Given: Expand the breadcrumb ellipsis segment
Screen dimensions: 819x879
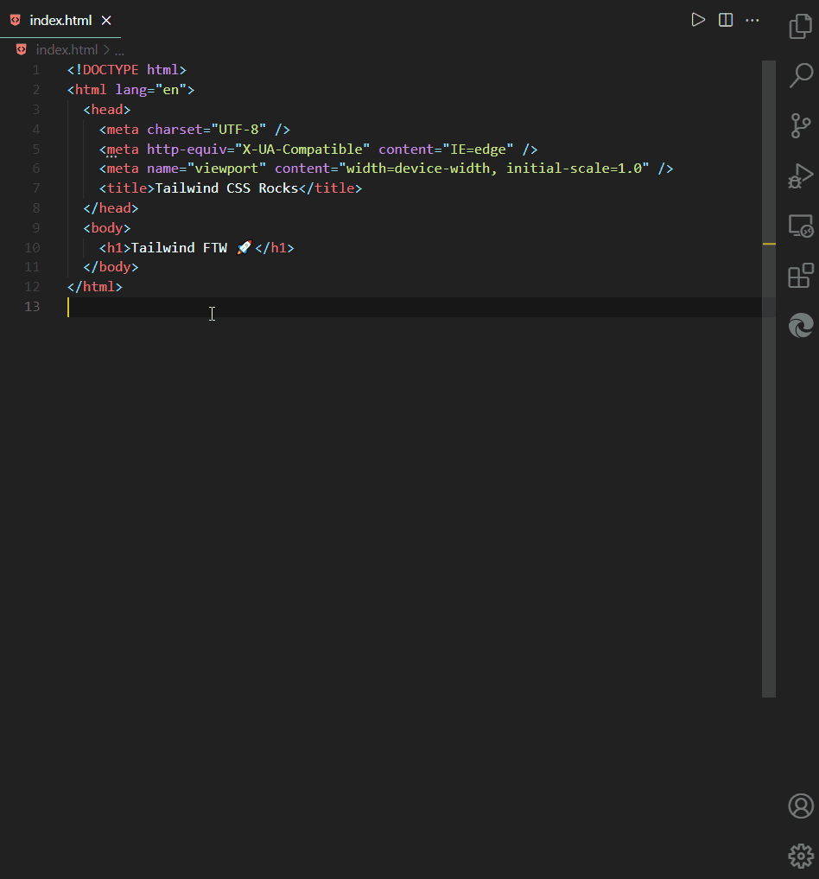Looking at the screenshot, I should (119, 50).
